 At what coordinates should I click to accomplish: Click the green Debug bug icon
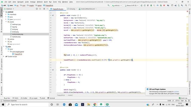click(151, 5)
